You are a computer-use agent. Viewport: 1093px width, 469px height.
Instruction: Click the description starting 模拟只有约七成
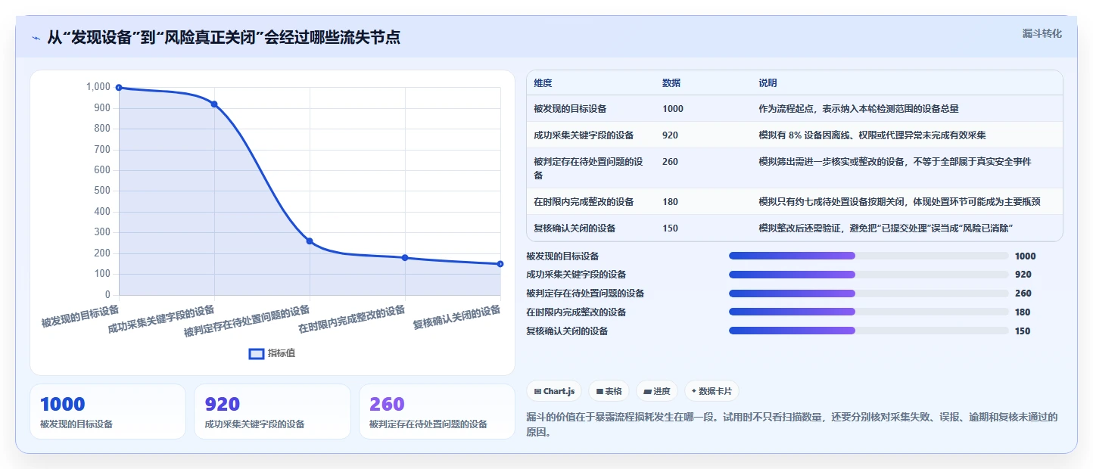(x=900, y=202)
